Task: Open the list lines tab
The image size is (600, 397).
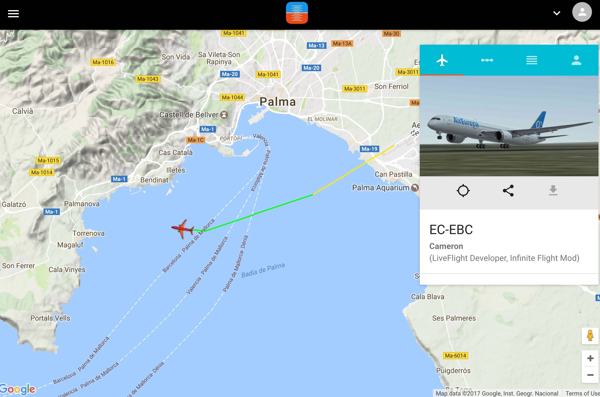Action: 531,60
